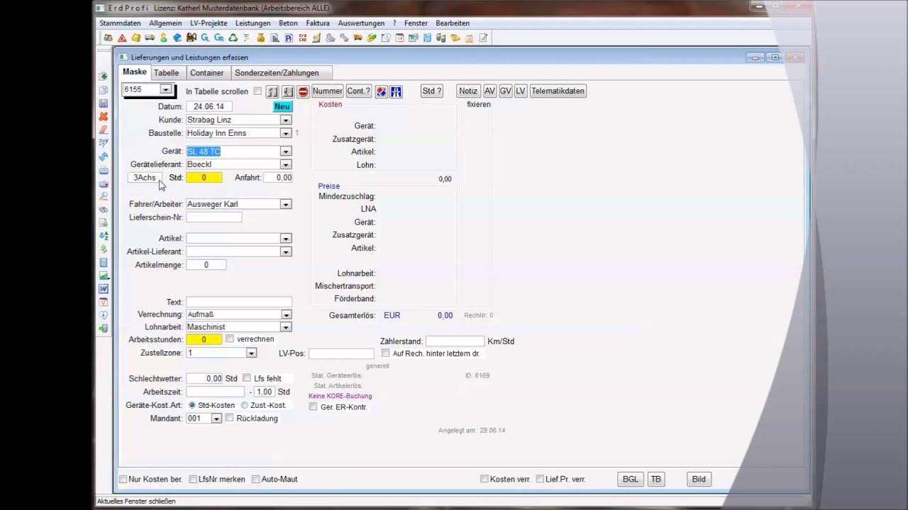
Task: Select the Zust-Kost. radio button
Action: tap(245, 405)
